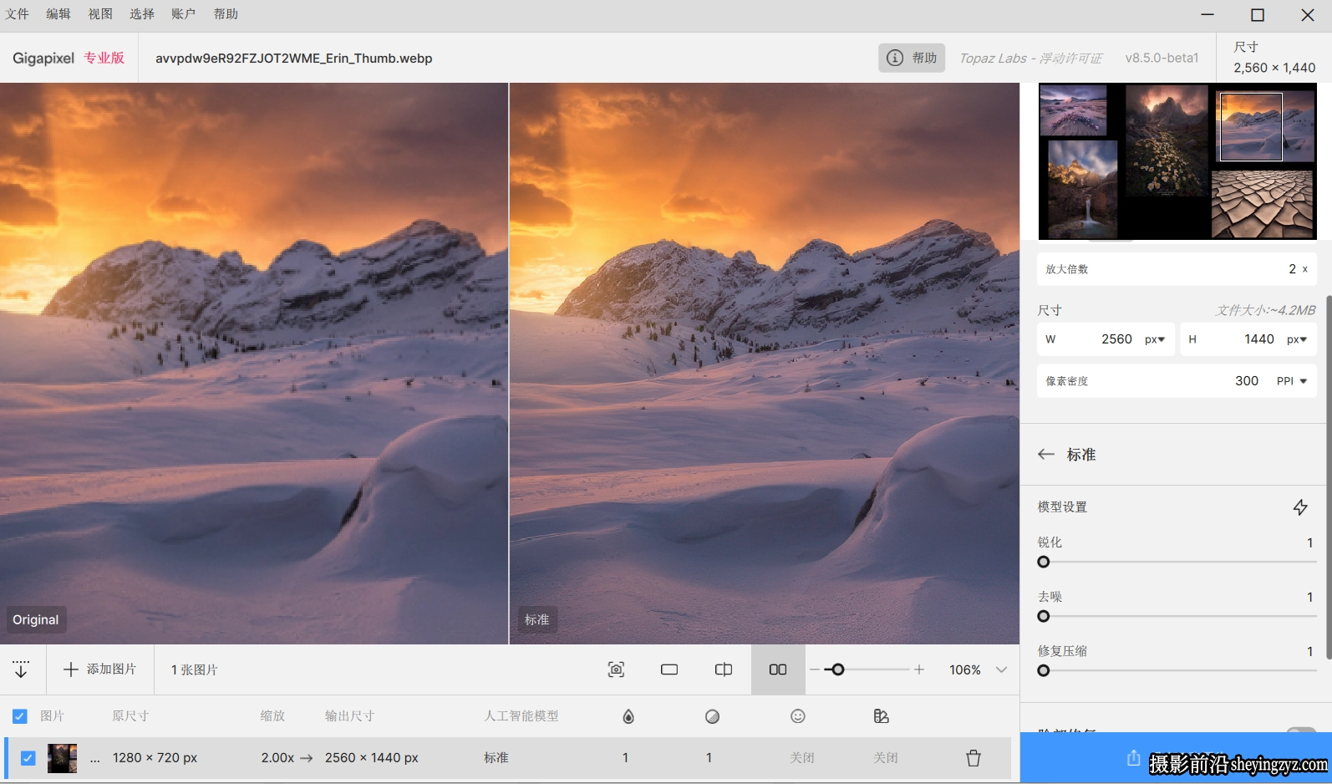Switch to single view icon
1332x784 pixels.
coord(669,669)
